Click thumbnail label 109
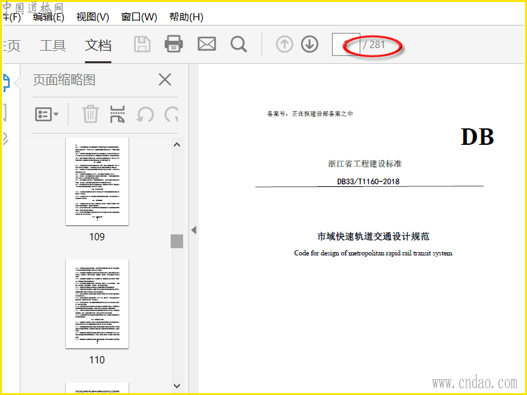The image size is (527, 395). (97, 237)
